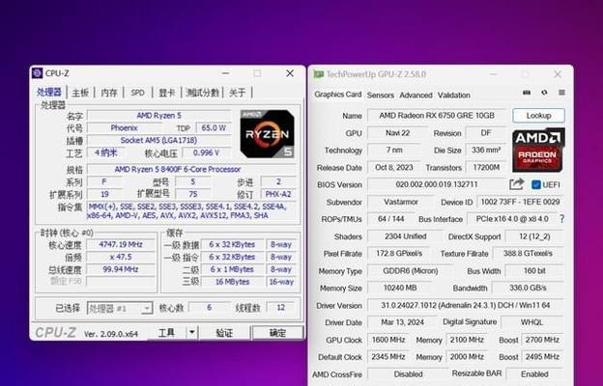Click the GPU value Navi 22
This screenshot has height=386, width=603.
tap(397, 133)
